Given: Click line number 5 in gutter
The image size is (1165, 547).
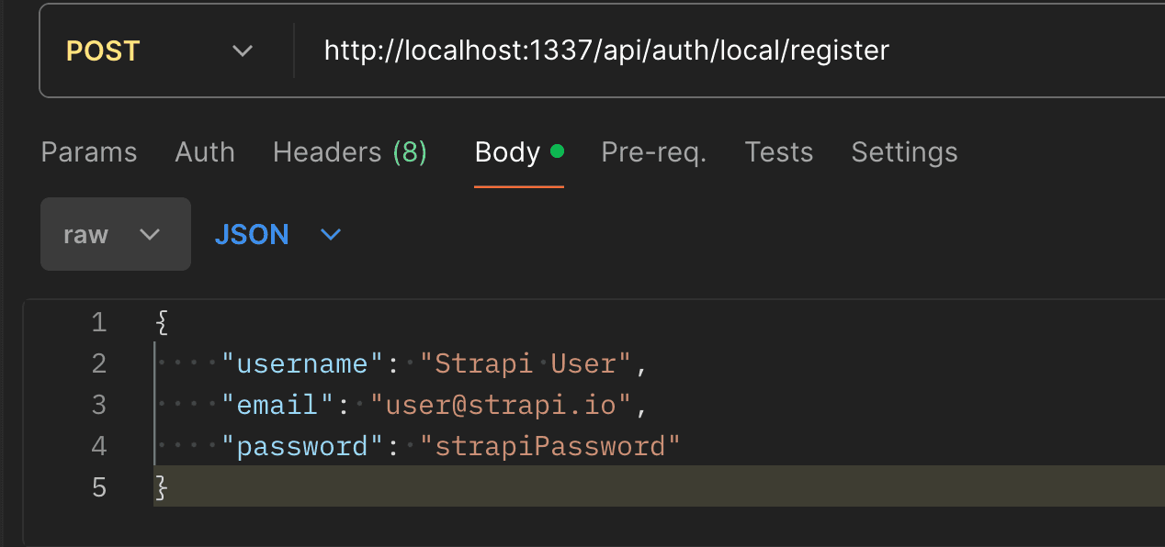Looking at the screenshot, I should (x=99, y=487).
